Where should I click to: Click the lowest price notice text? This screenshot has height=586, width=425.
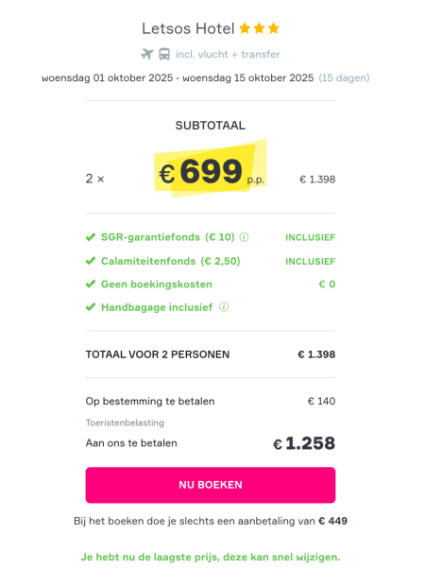click(211, 557)
